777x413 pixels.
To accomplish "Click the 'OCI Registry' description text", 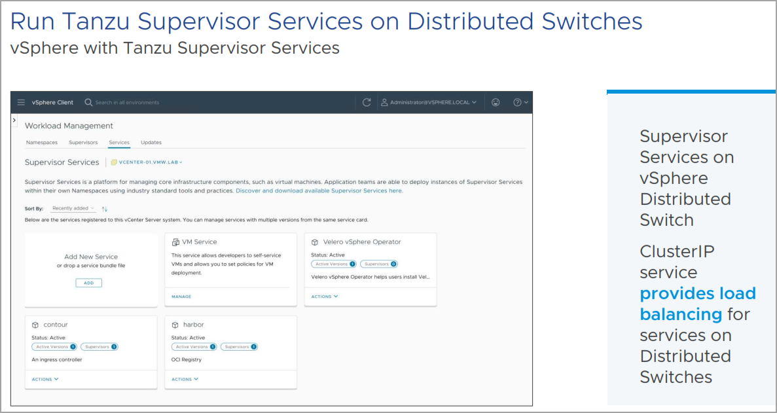I will pos(187,359).
